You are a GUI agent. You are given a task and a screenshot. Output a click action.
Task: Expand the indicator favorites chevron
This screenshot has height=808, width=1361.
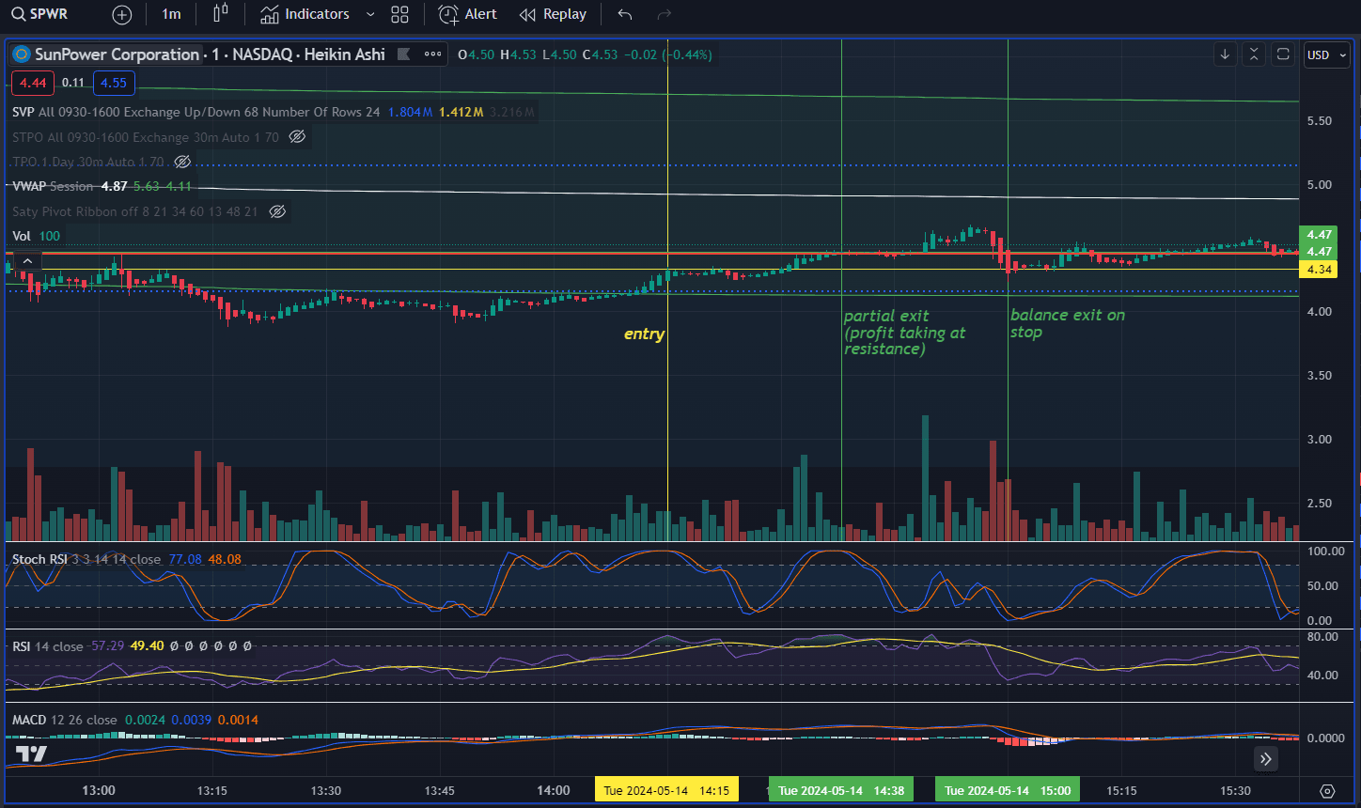(x=370, y=14)
